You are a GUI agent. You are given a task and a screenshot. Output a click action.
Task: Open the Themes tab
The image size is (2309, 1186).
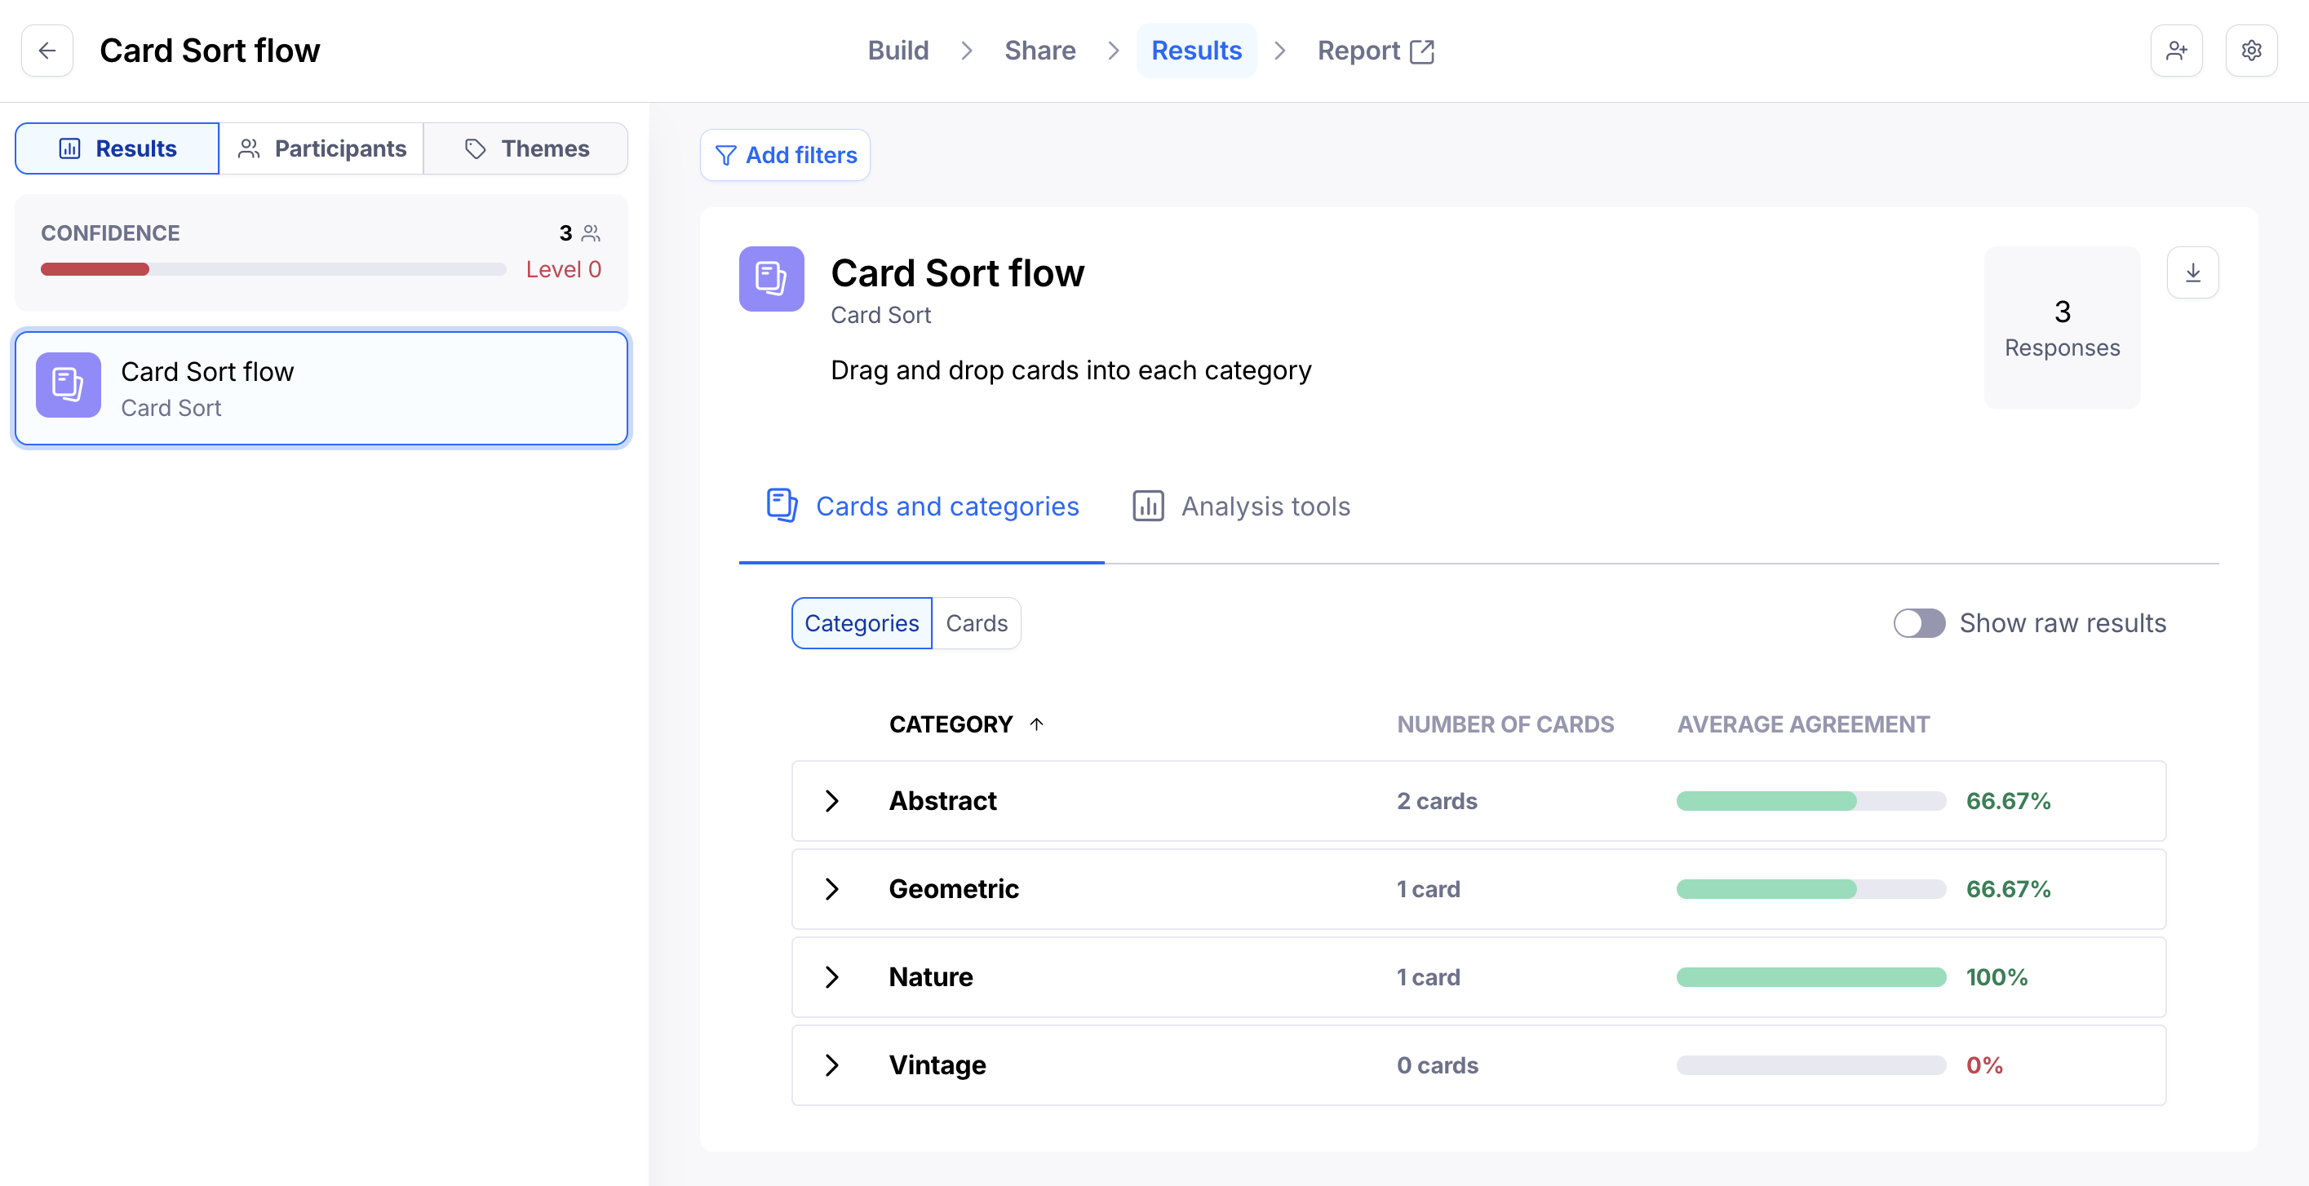[526, 148]
